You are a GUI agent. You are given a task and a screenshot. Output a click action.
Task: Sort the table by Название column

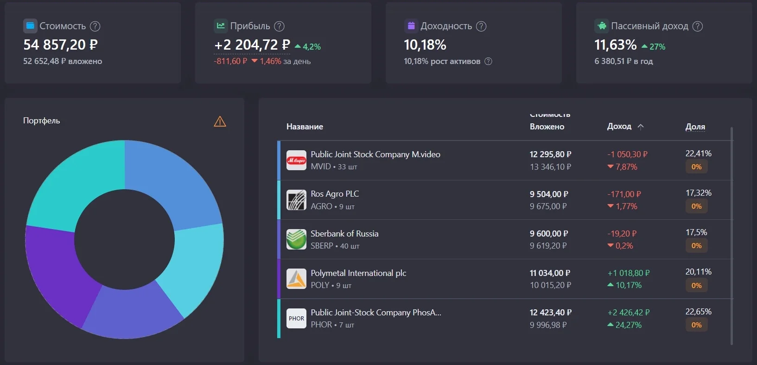click(x=305, y=127)
